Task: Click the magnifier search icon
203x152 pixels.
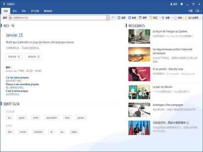Action: [x=112, y=18]
